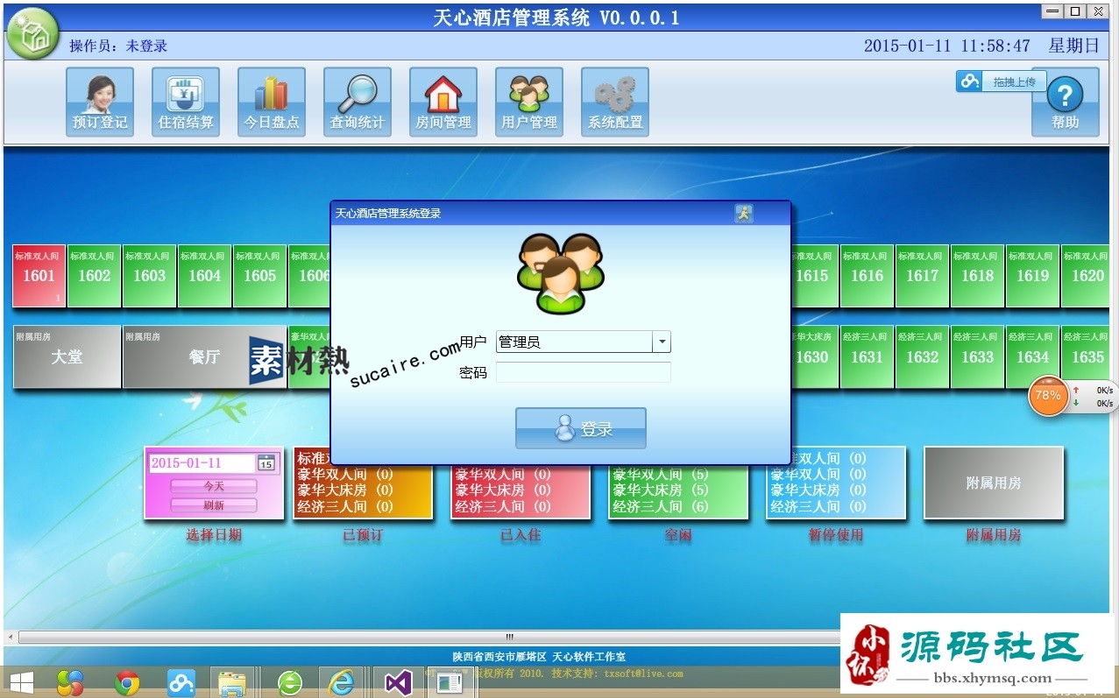
Task: Click the 2015-01-11 date input field
Action: [202, 463]
